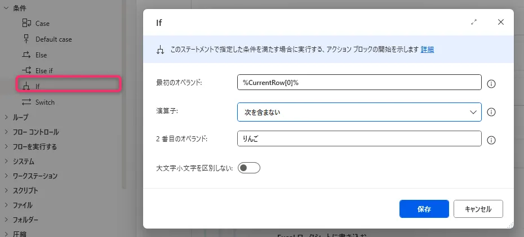Viewport: 524px width, 237px height.
Task: Open the 詳細 link
Action: tap(427, 50)
